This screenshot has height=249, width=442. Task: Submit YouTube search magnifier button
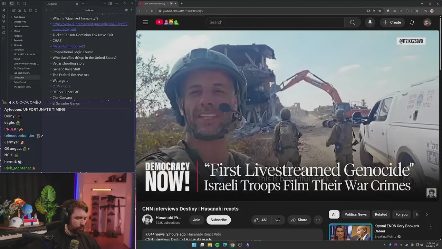click(x=352, y=22)
